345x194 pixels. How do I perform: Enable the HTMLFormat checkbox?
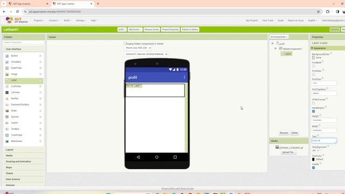(x=313, y=103)
